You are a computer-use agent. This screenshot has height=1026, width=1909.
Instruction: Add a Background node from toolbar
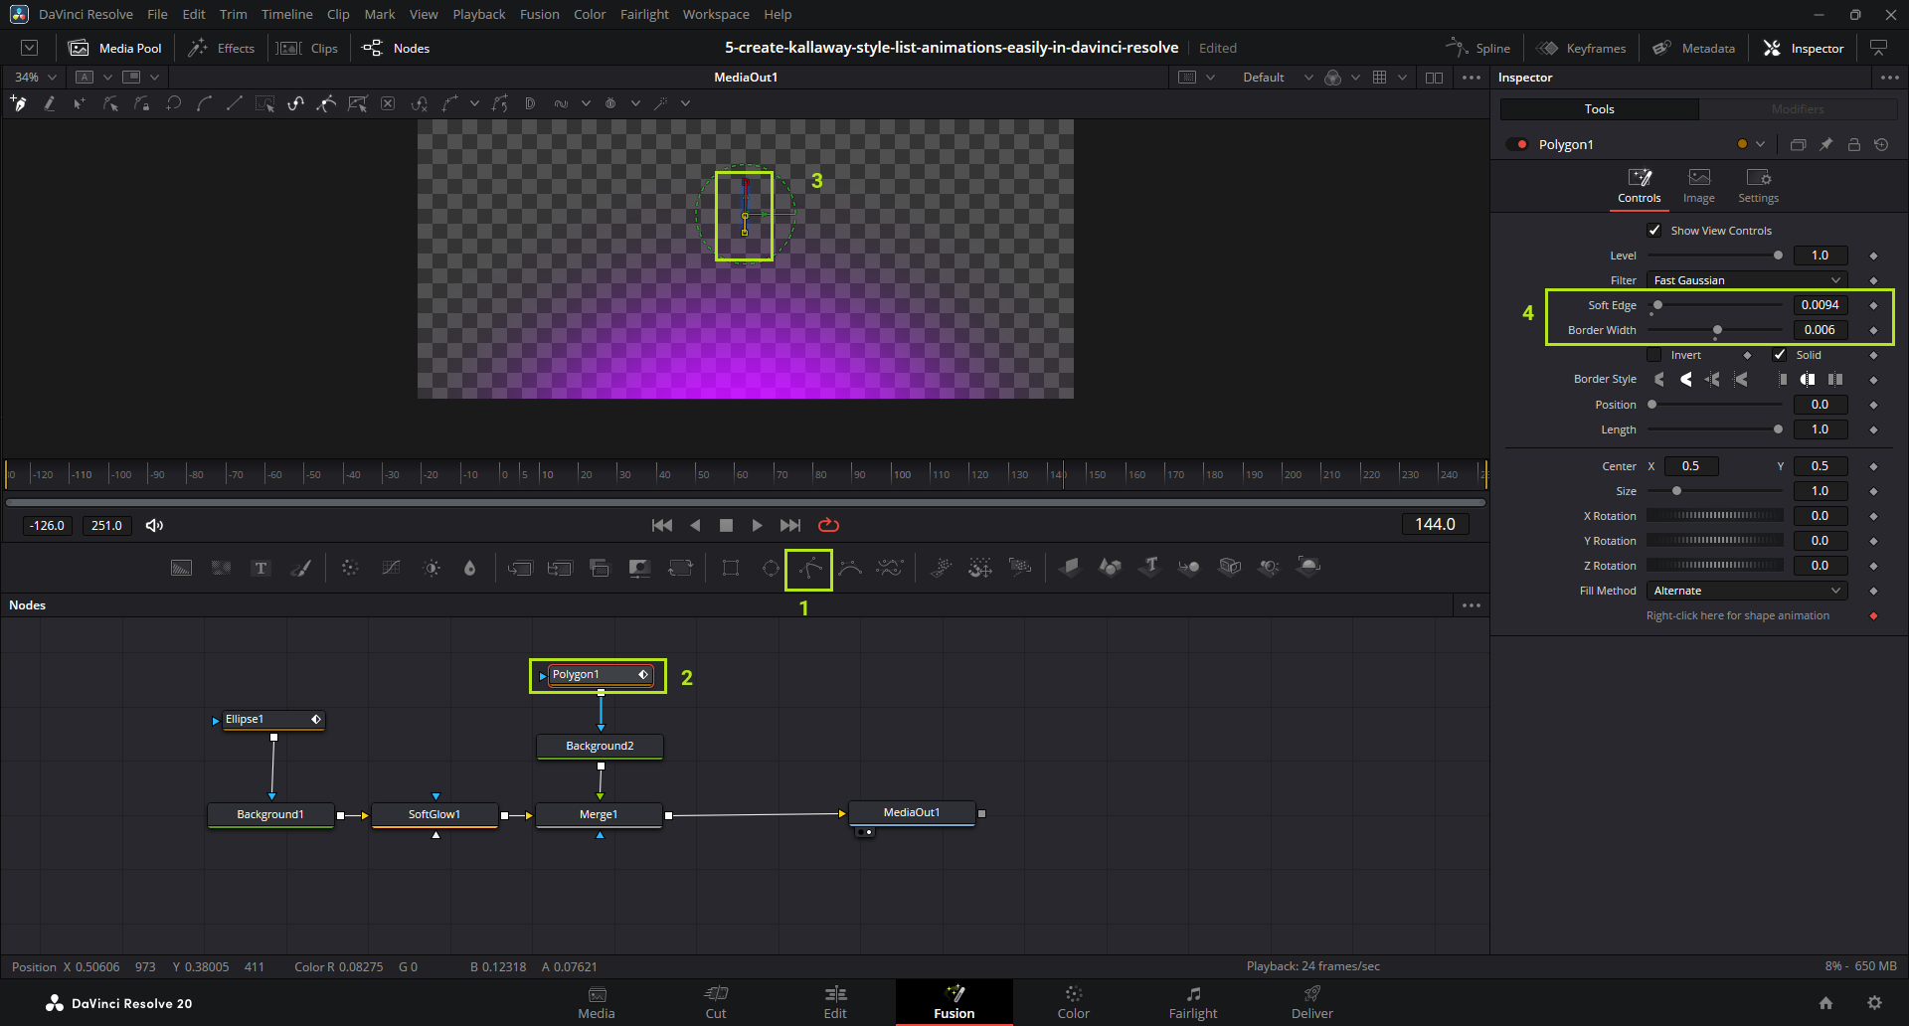click(x=181, y=568)
